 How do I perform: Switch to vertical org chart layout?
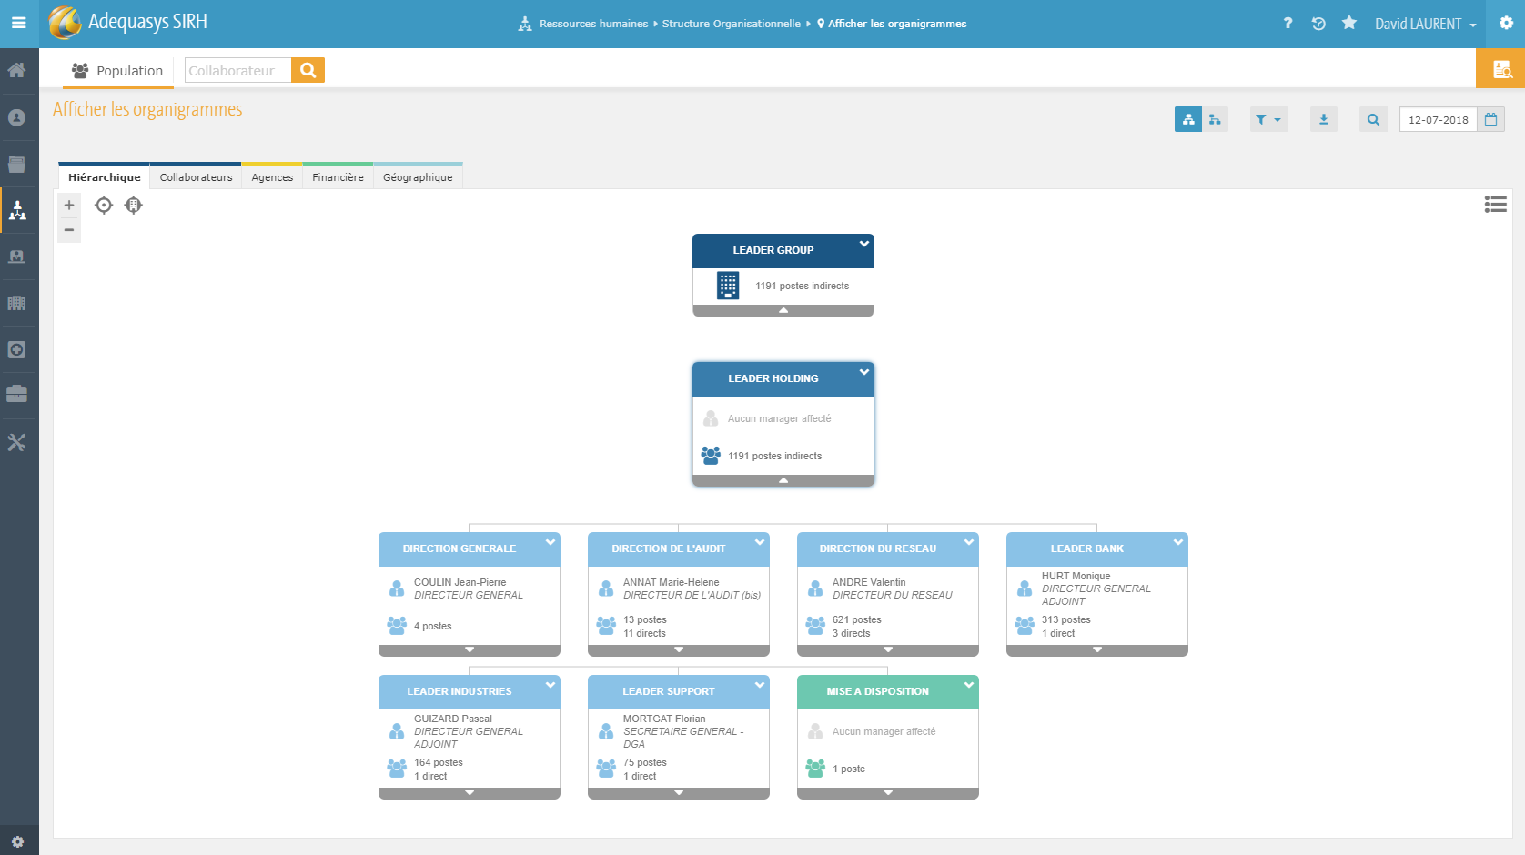coord(1188,119)
